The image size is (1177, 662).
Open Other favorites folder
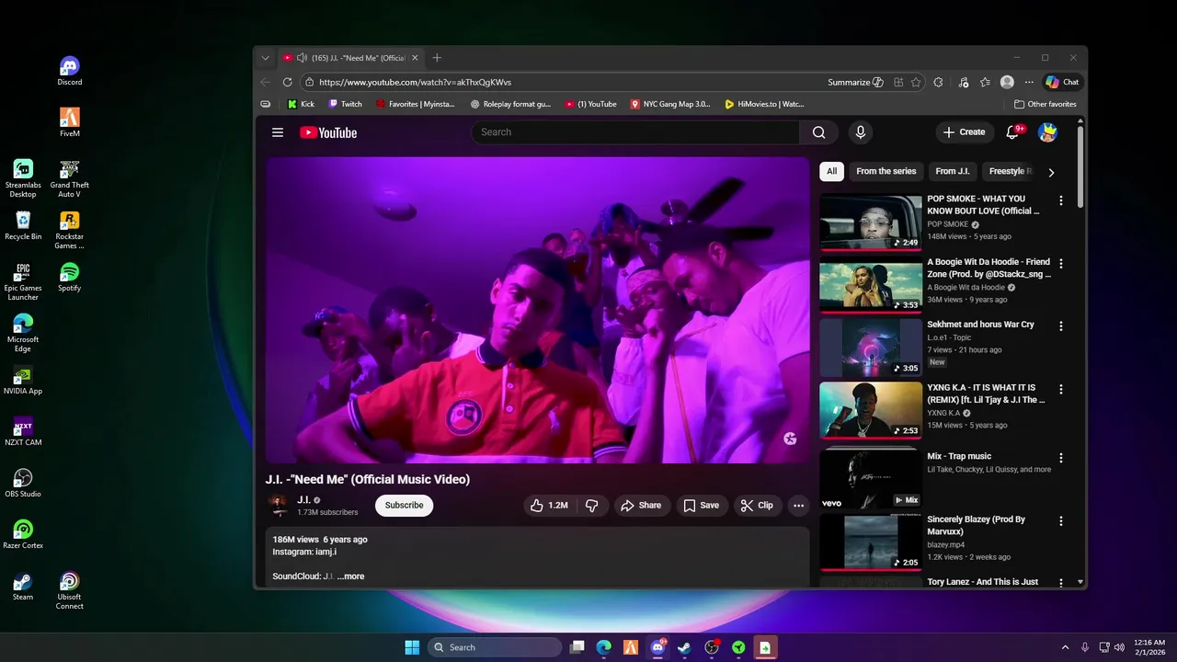(x=1045, y=104)
